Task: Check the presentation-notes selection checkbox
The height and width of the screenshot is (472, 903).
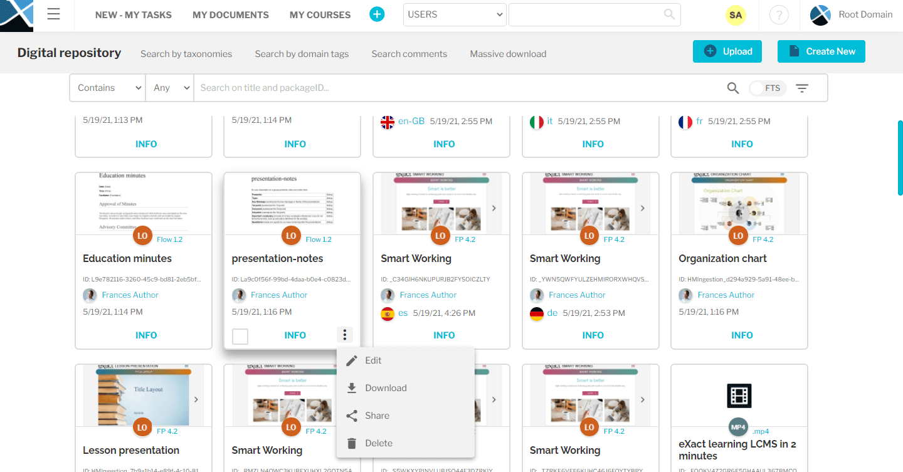Action: [240, 337]
